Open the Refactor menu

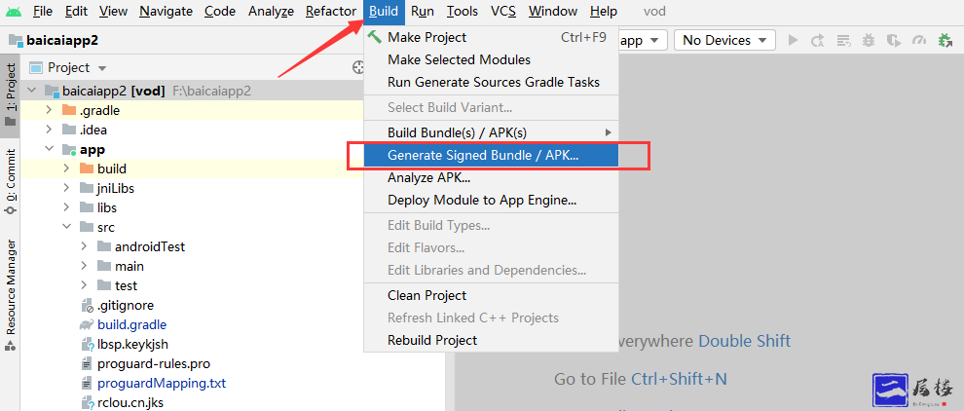click(x=331, y=12)
